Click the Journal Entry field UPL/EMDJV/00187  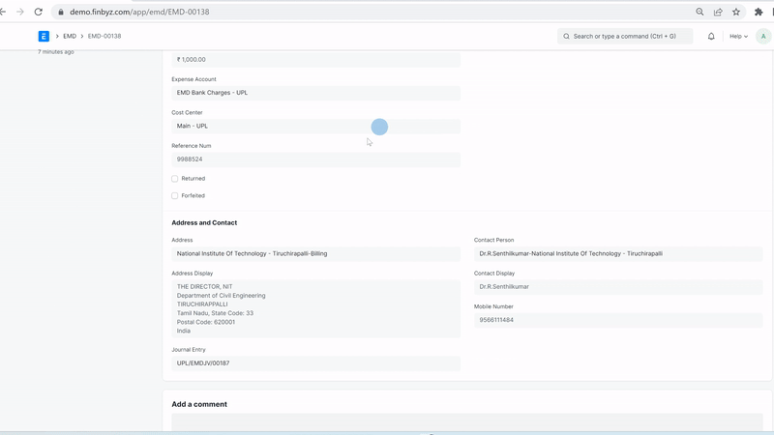[x=315, y=363]
